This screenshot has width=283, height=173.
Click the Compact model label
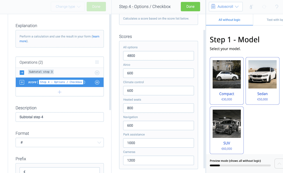point(227,94)
